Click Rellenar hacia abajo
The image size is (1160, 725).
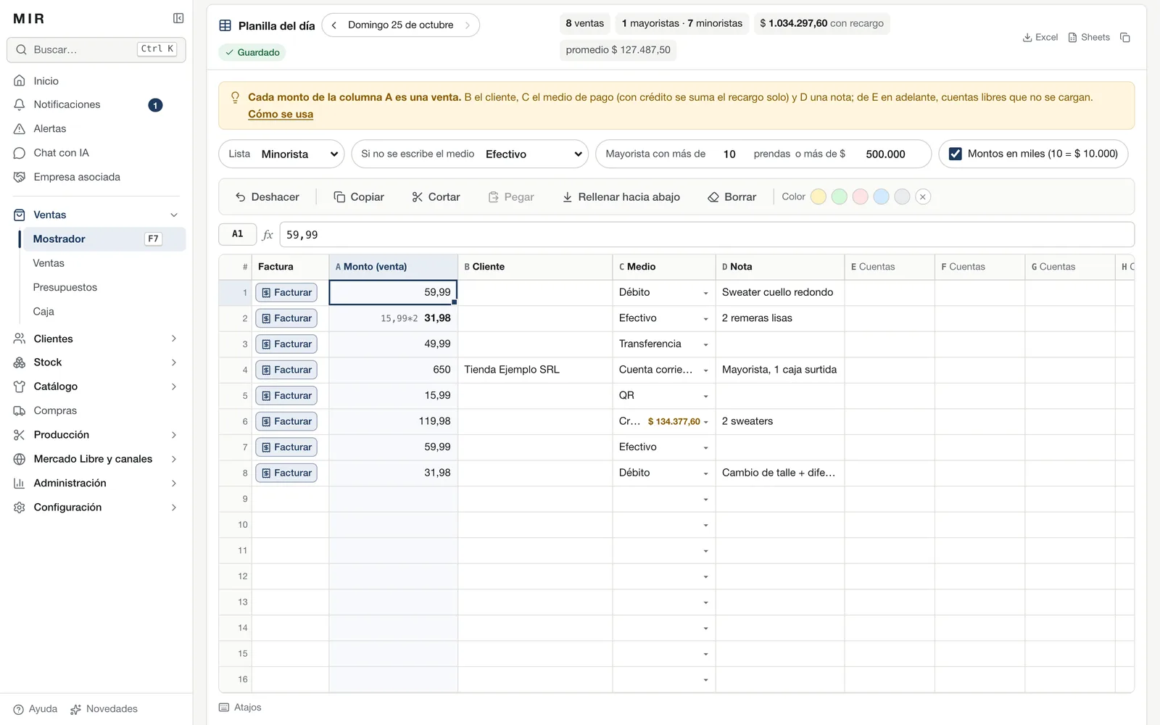tap(621, 196)
